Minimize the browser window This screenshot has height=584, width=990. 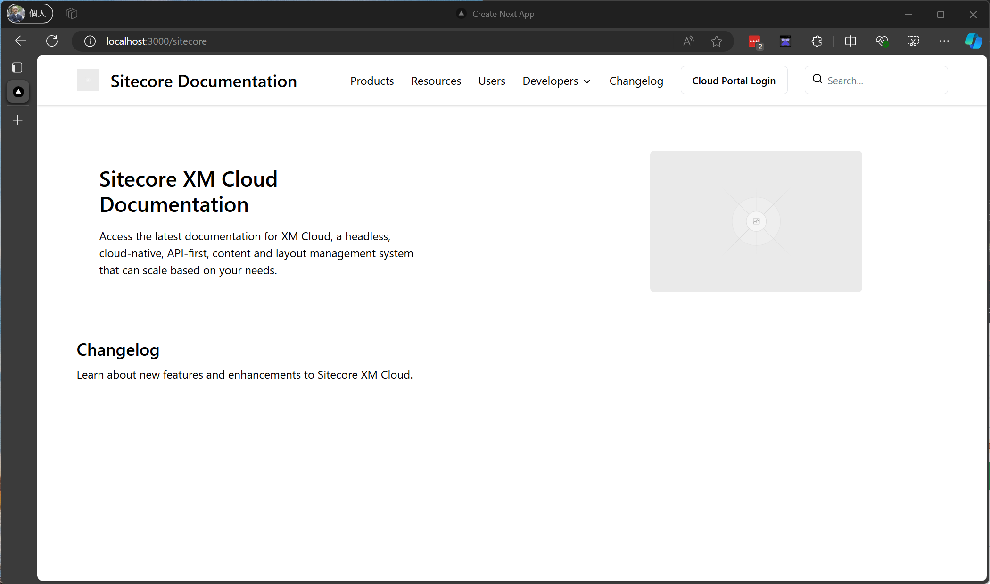pos(908,14)
